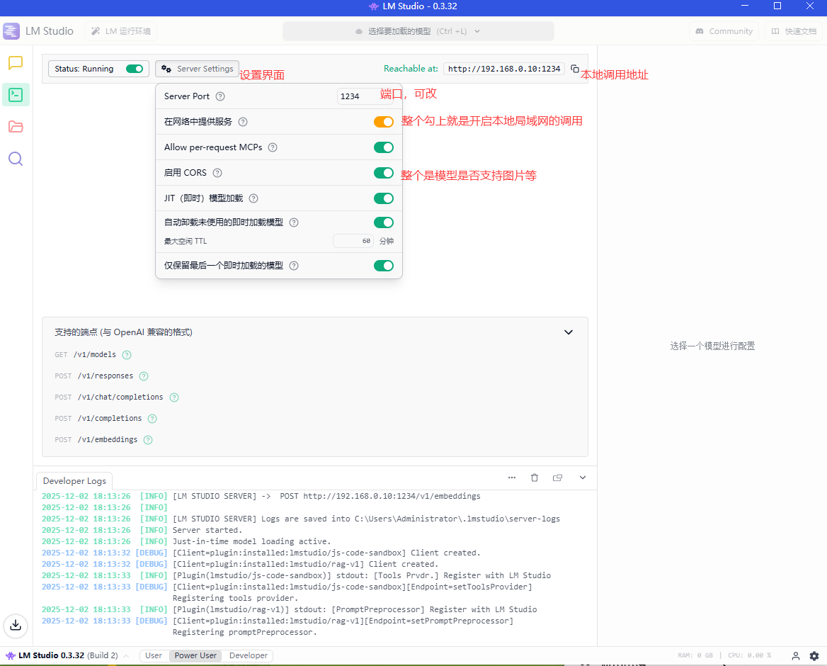Viewport: 827px width, 666px height.
Task: Open the model selector dropdown at the top
Action: 418,31
